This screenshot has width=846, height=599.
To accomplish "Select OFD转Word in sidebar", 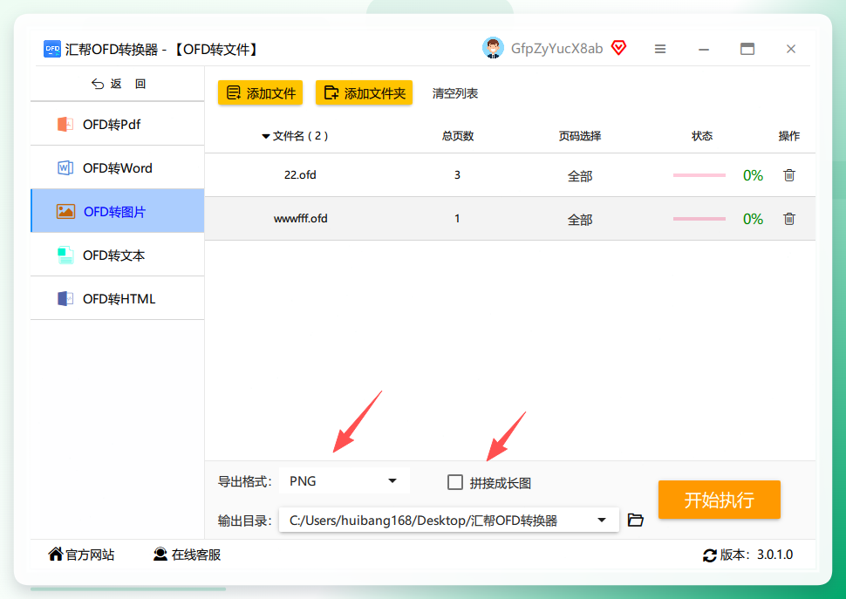I will [118, 167].
